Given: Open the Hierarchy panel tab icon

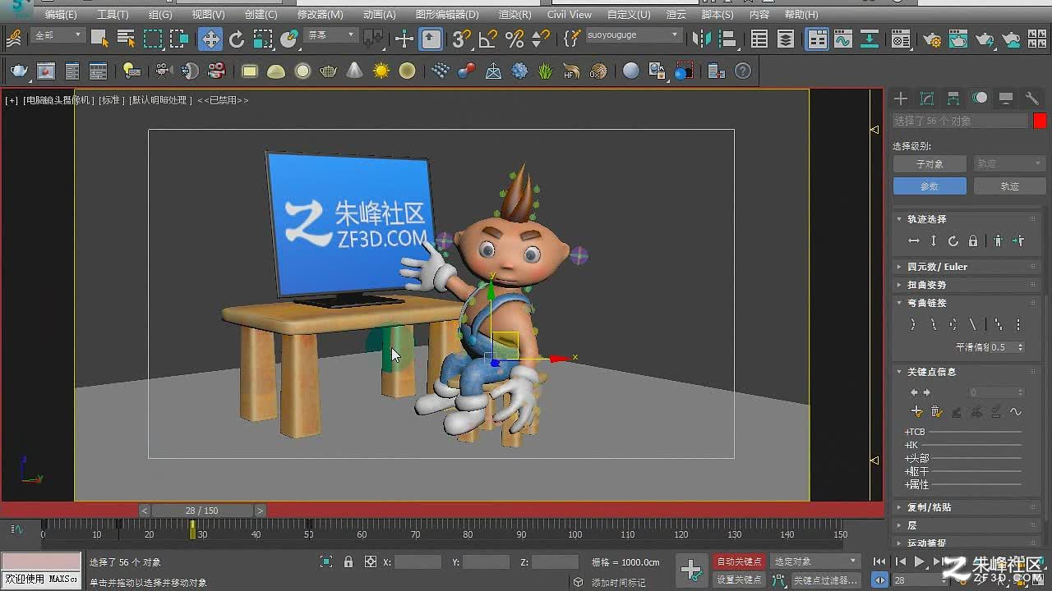Looking at the screenshot, I should click(x=953, y=98).
